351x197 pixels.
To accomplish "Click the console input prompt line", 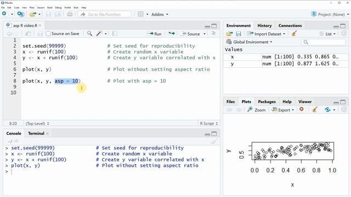I will [111, 171].
